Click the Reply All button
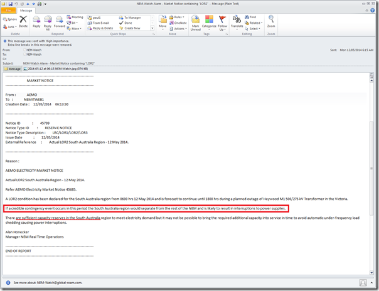 tap(48, 23)
